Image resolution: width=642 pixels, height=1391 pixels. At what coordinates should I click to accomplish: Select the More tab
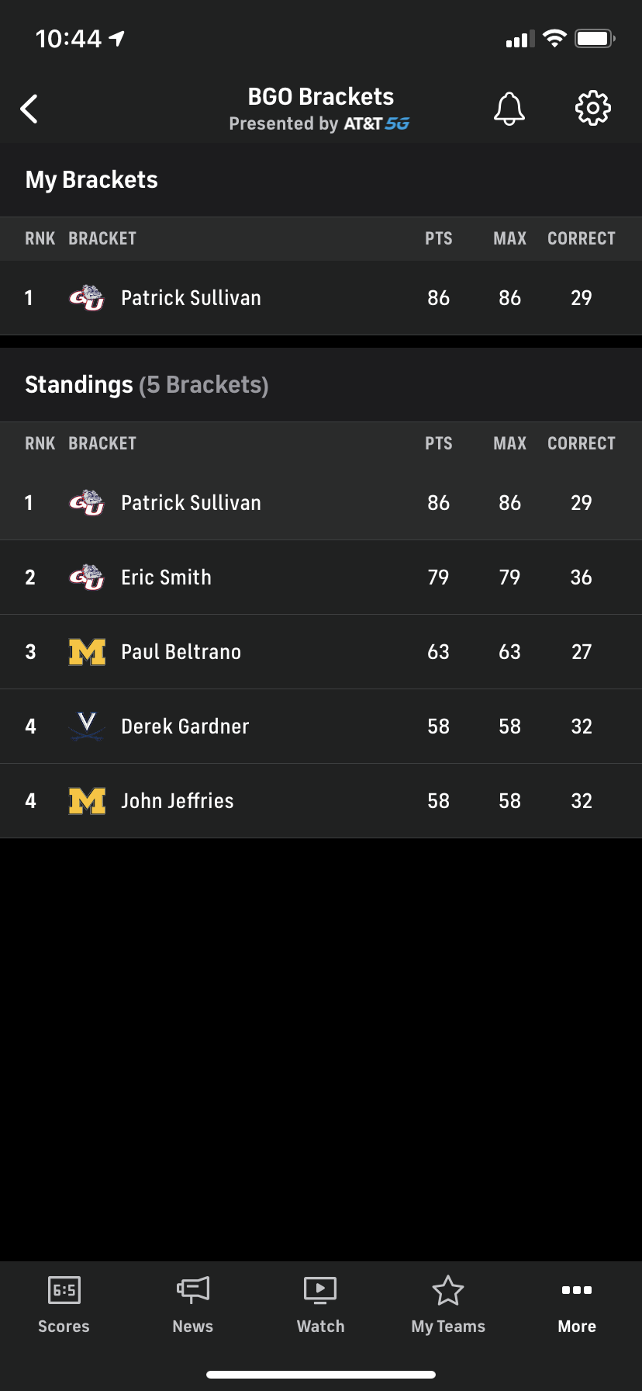click(577, 1306)
